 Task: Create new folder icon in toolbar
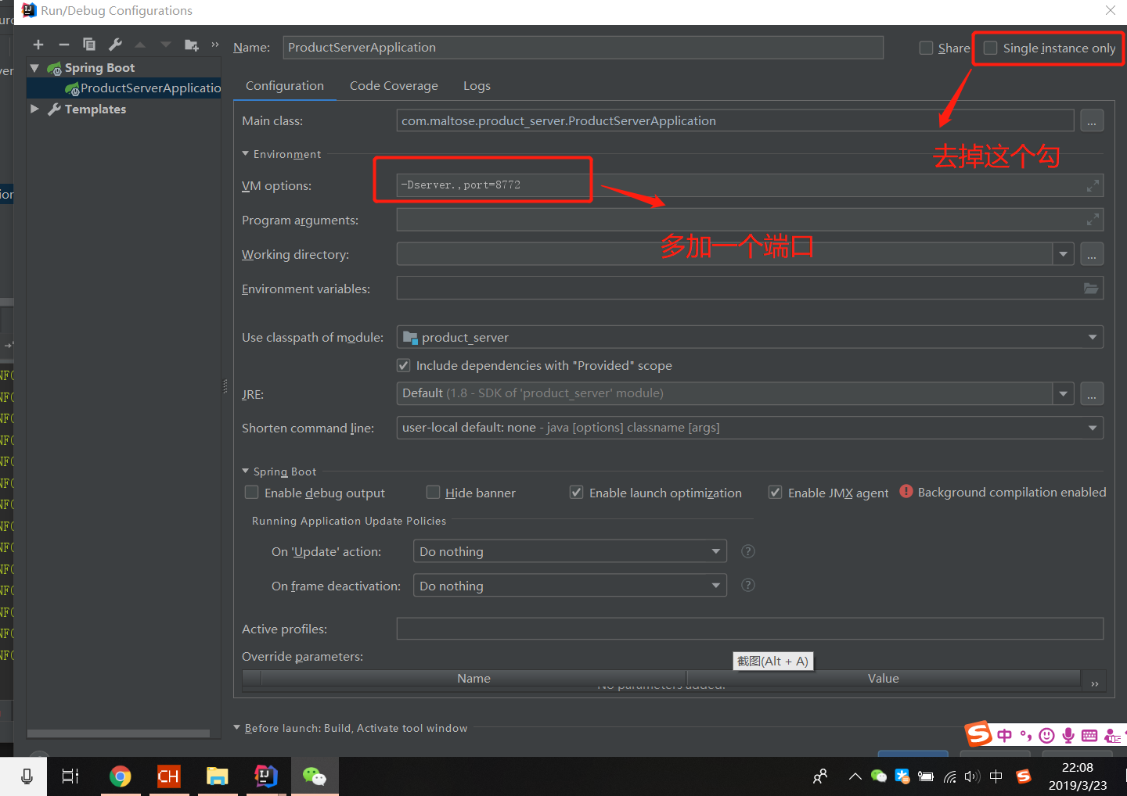(191, 45)
